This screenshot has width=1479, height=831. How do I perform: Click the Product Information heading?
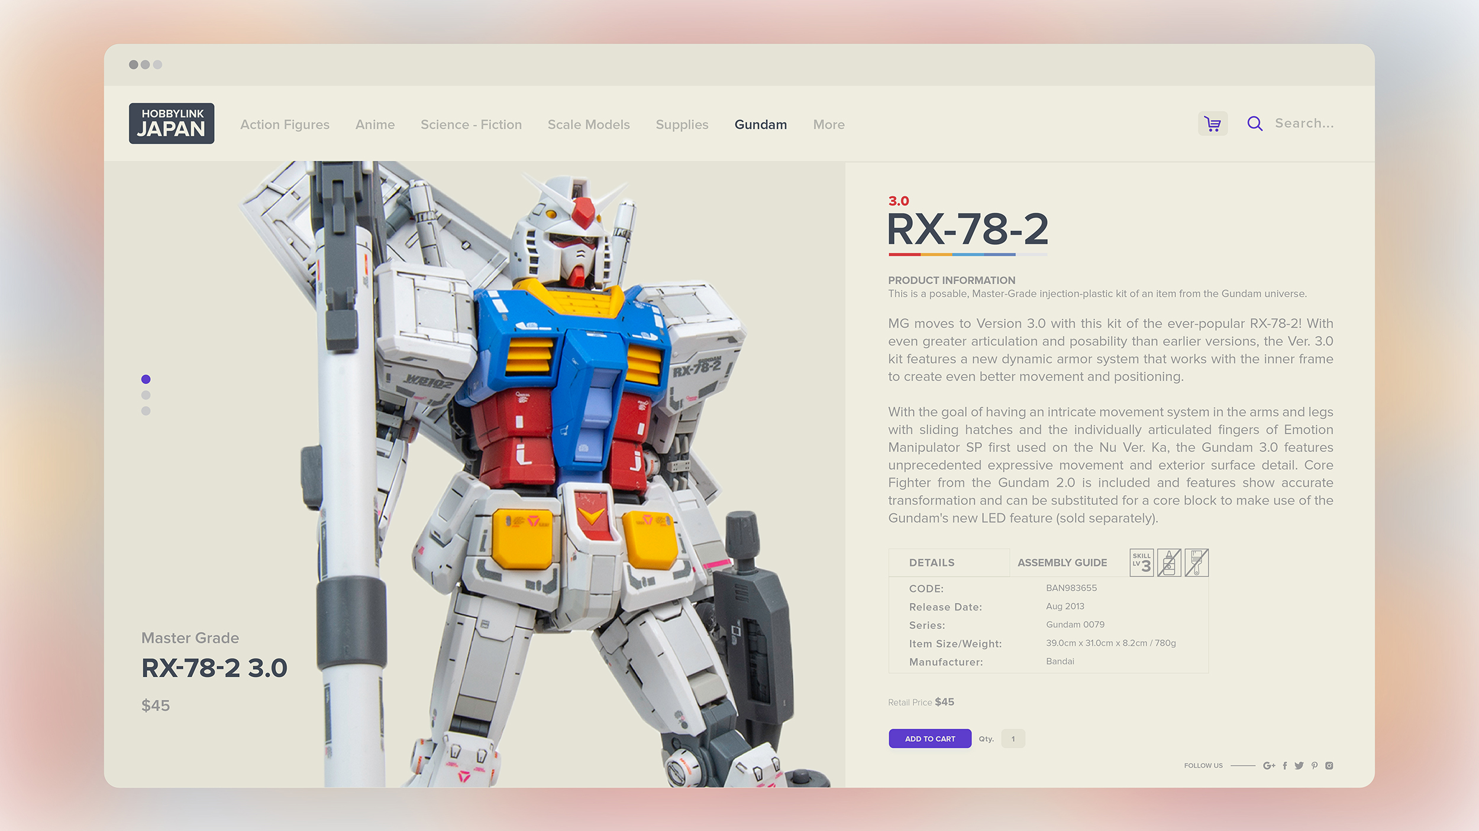(951, 280)
